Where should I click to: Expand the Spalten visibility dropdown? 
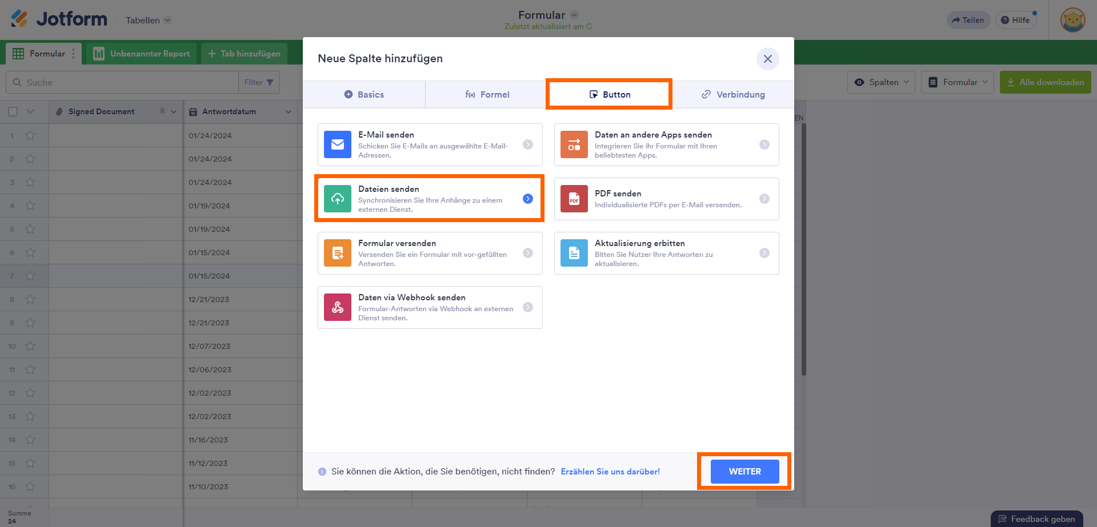(x=881, y=82)
